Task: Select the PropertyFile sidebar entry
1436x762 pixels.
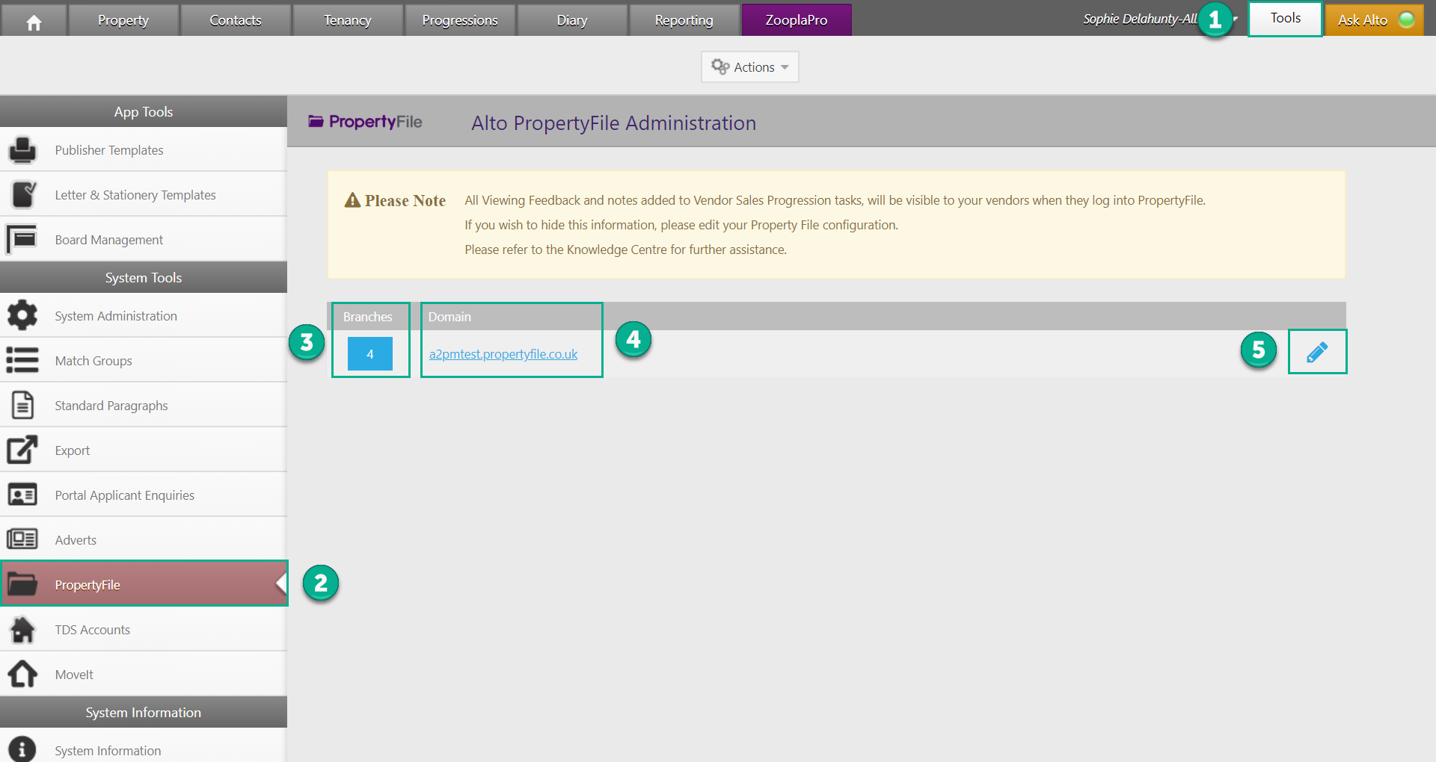Action: (x=144, y=584)
